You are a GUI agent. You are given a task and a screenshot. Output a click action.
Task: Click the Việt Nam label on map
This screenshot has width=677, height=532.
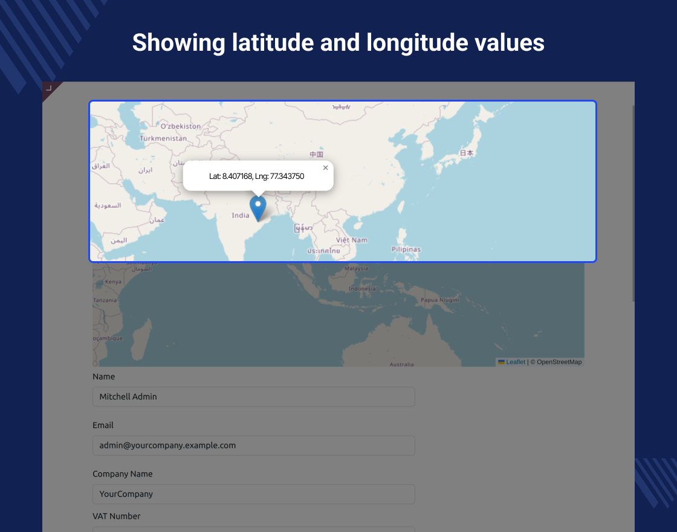pos(351,240)
